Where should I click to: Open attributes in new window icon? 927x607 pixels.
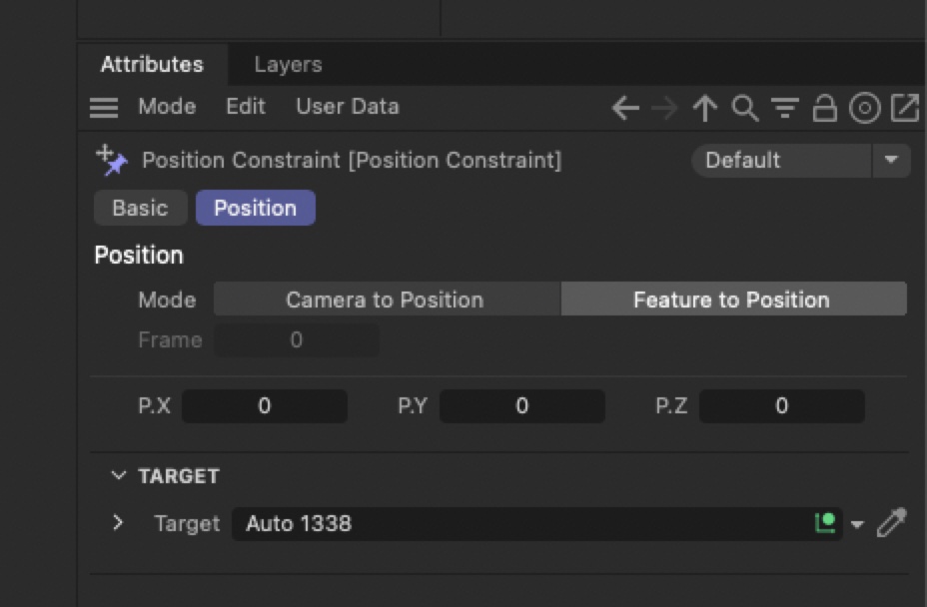[x=904, y=108]
